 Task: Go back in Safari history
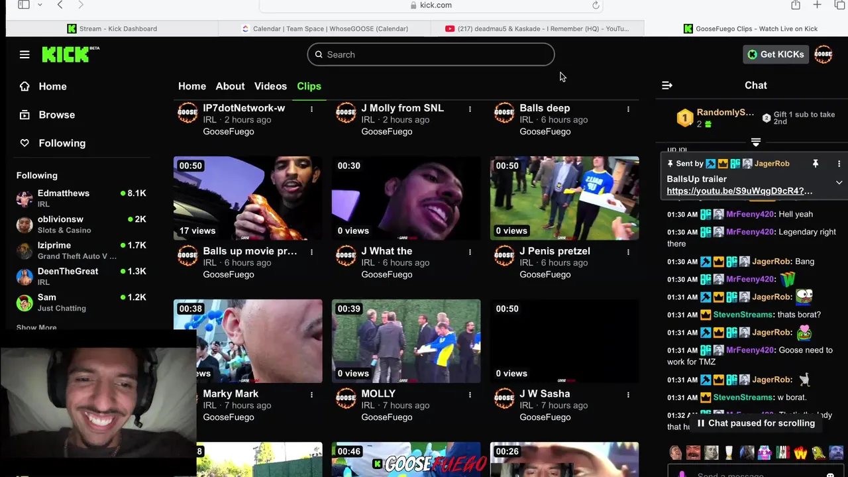(60, 5)
